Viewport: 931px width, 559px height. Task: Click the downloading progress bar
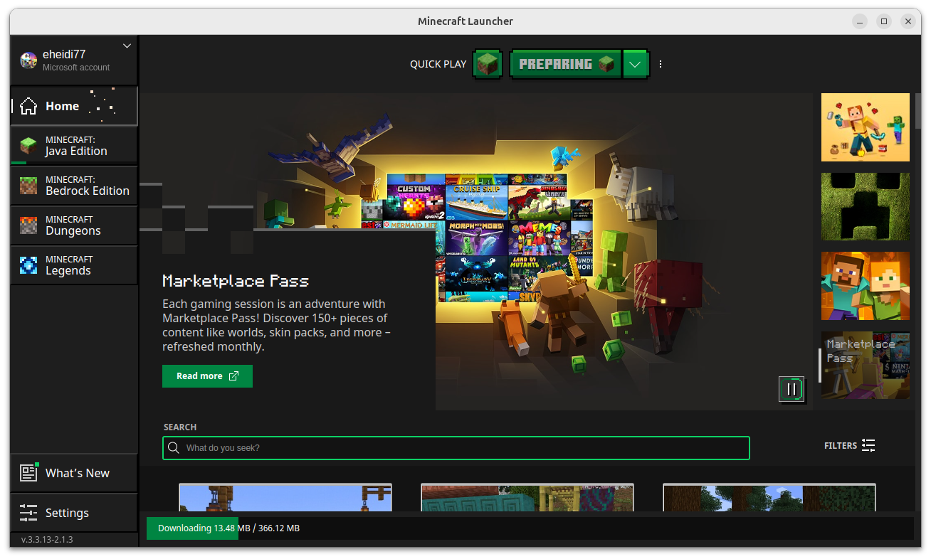[x=530, y=528]
